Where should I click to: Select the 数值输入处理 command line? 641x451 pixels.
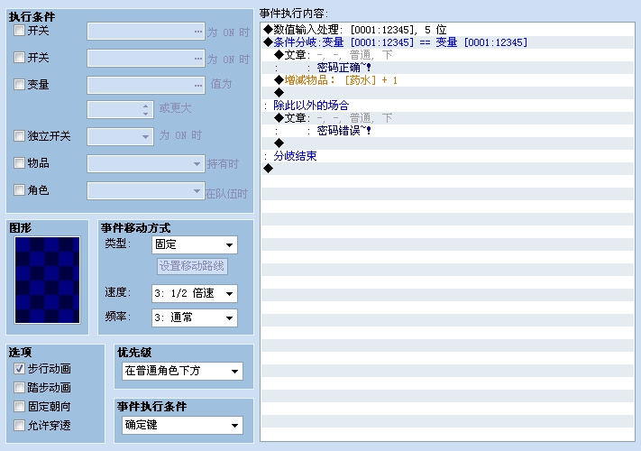tap(447, 30)
